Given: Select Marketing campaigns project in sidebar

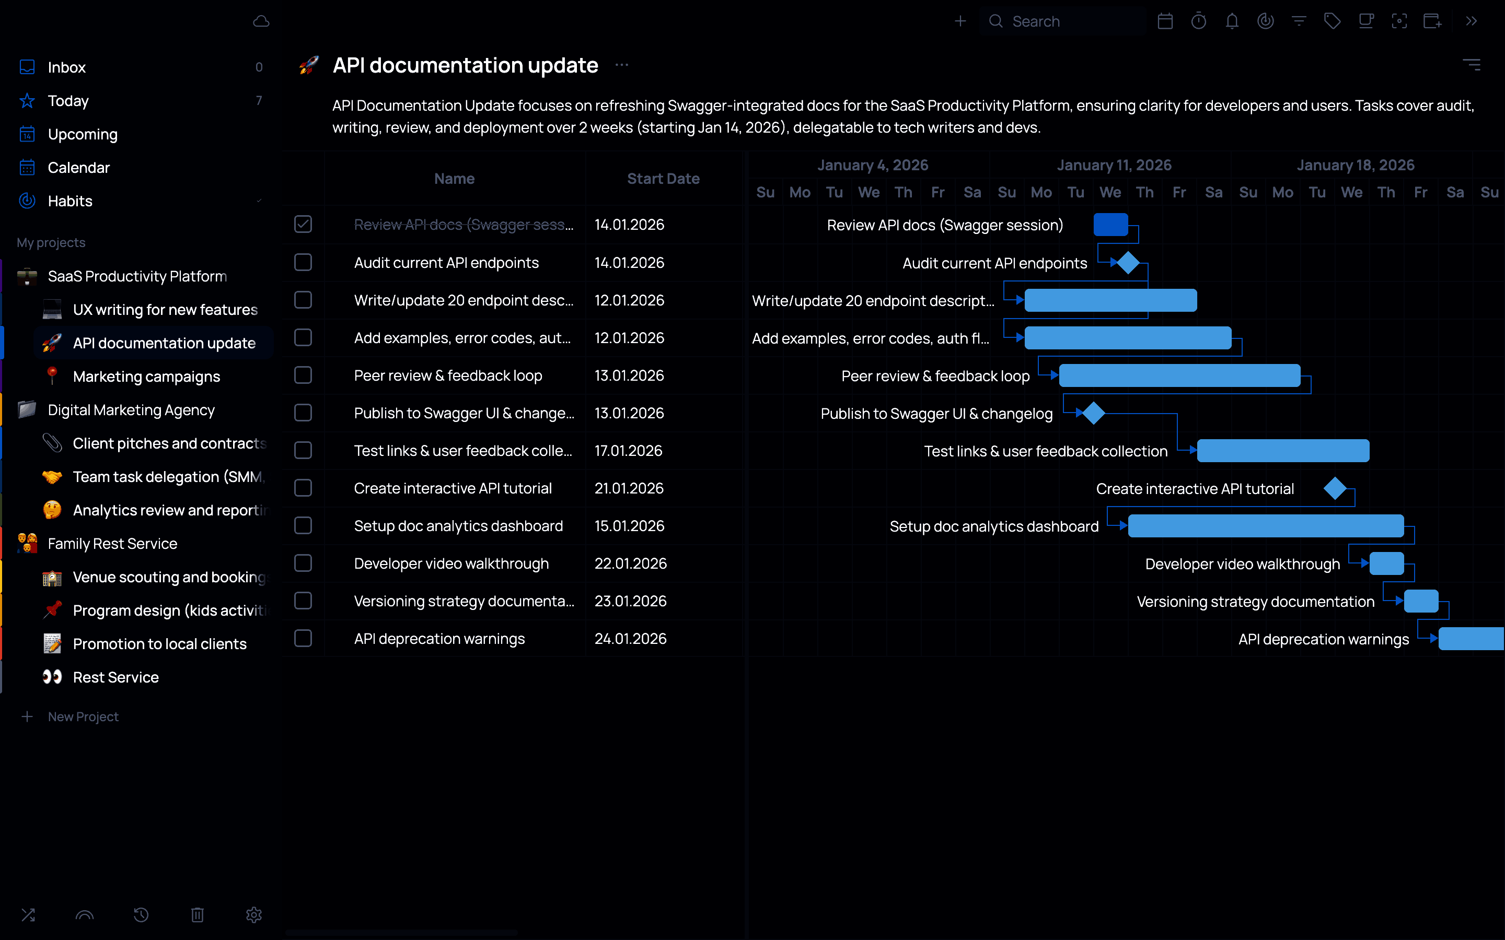Looking at the screenshot, I should 146,376.
